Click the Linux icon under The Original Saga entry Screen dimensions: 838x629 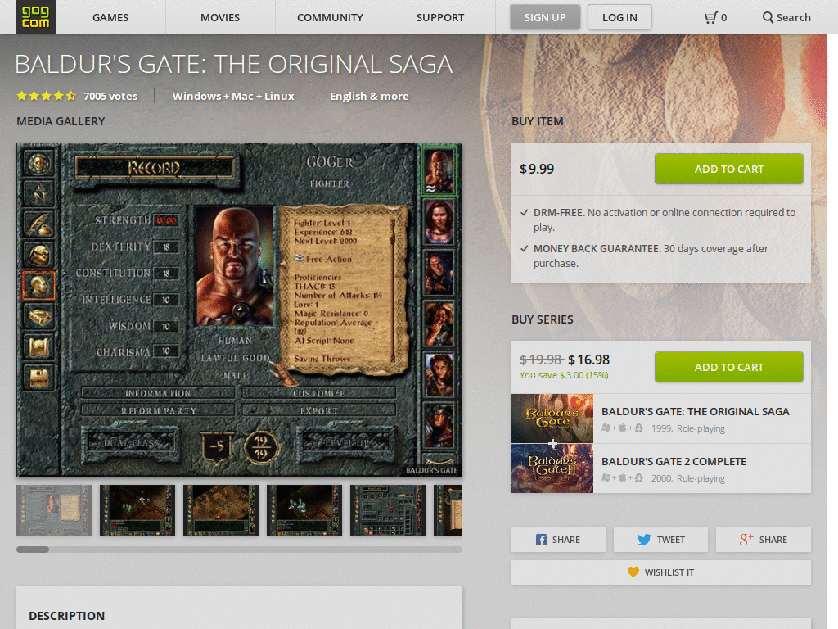pyautogui.click(x=638, y=428)
